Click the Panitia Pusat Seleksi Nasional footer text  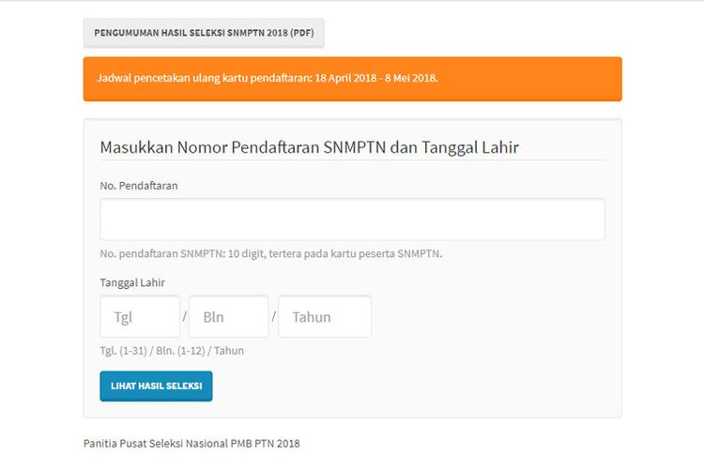(191, 443)
